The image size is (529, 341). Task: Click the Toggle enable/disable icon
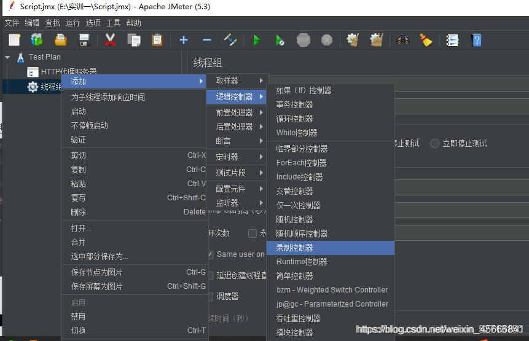click(230, 40)
